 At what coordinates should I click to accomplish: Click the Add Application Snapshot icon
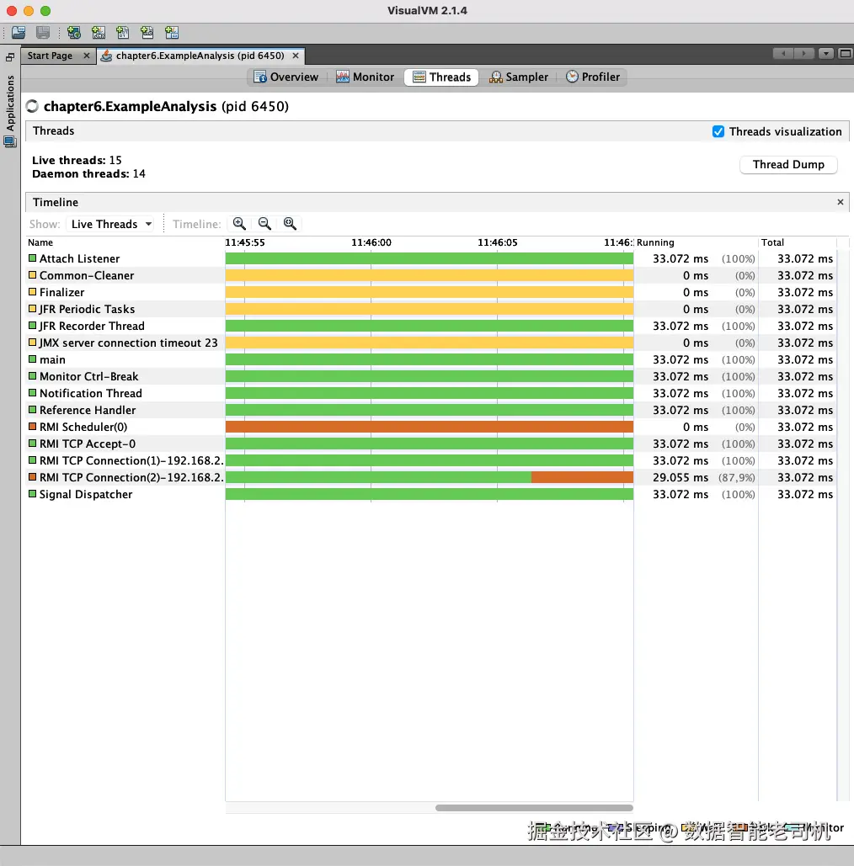click(x=147, y=33)
